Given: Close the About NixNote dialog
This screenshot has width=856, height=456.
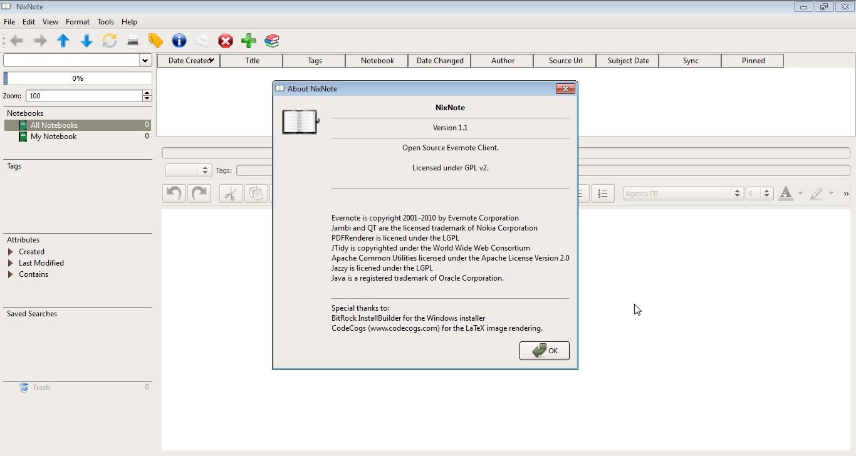Looking at the screenshot, I should [x=565, y=88].
